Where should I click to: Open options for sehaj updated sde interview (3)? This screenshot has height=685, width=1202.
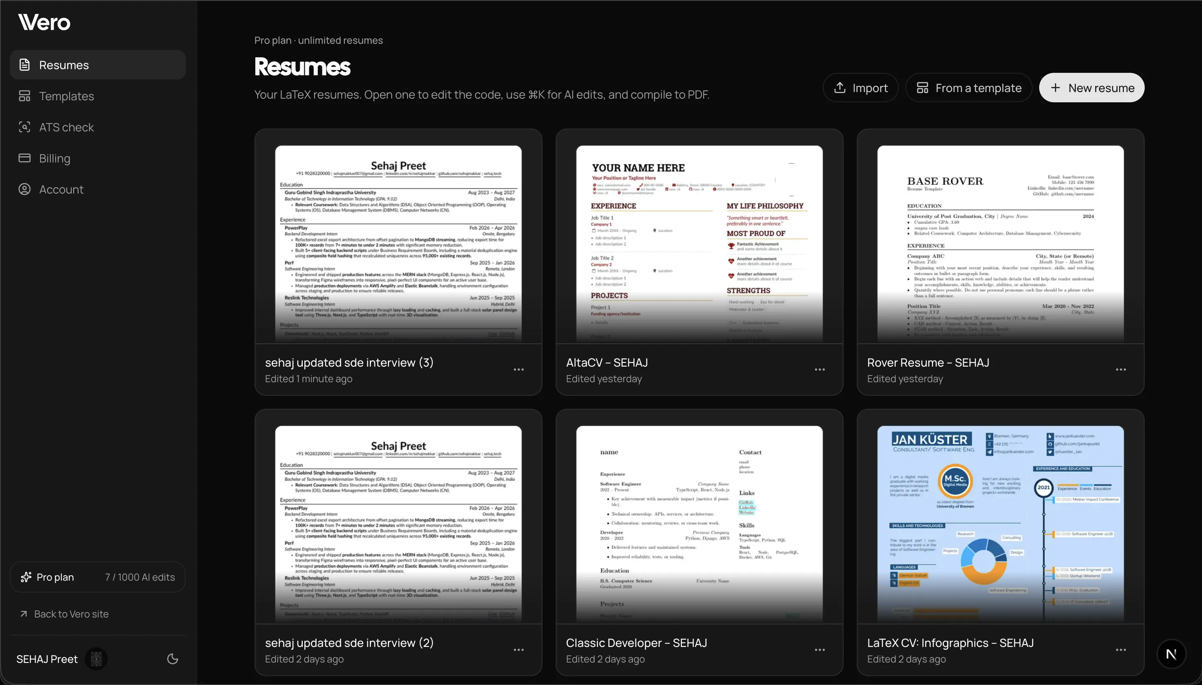519,370
